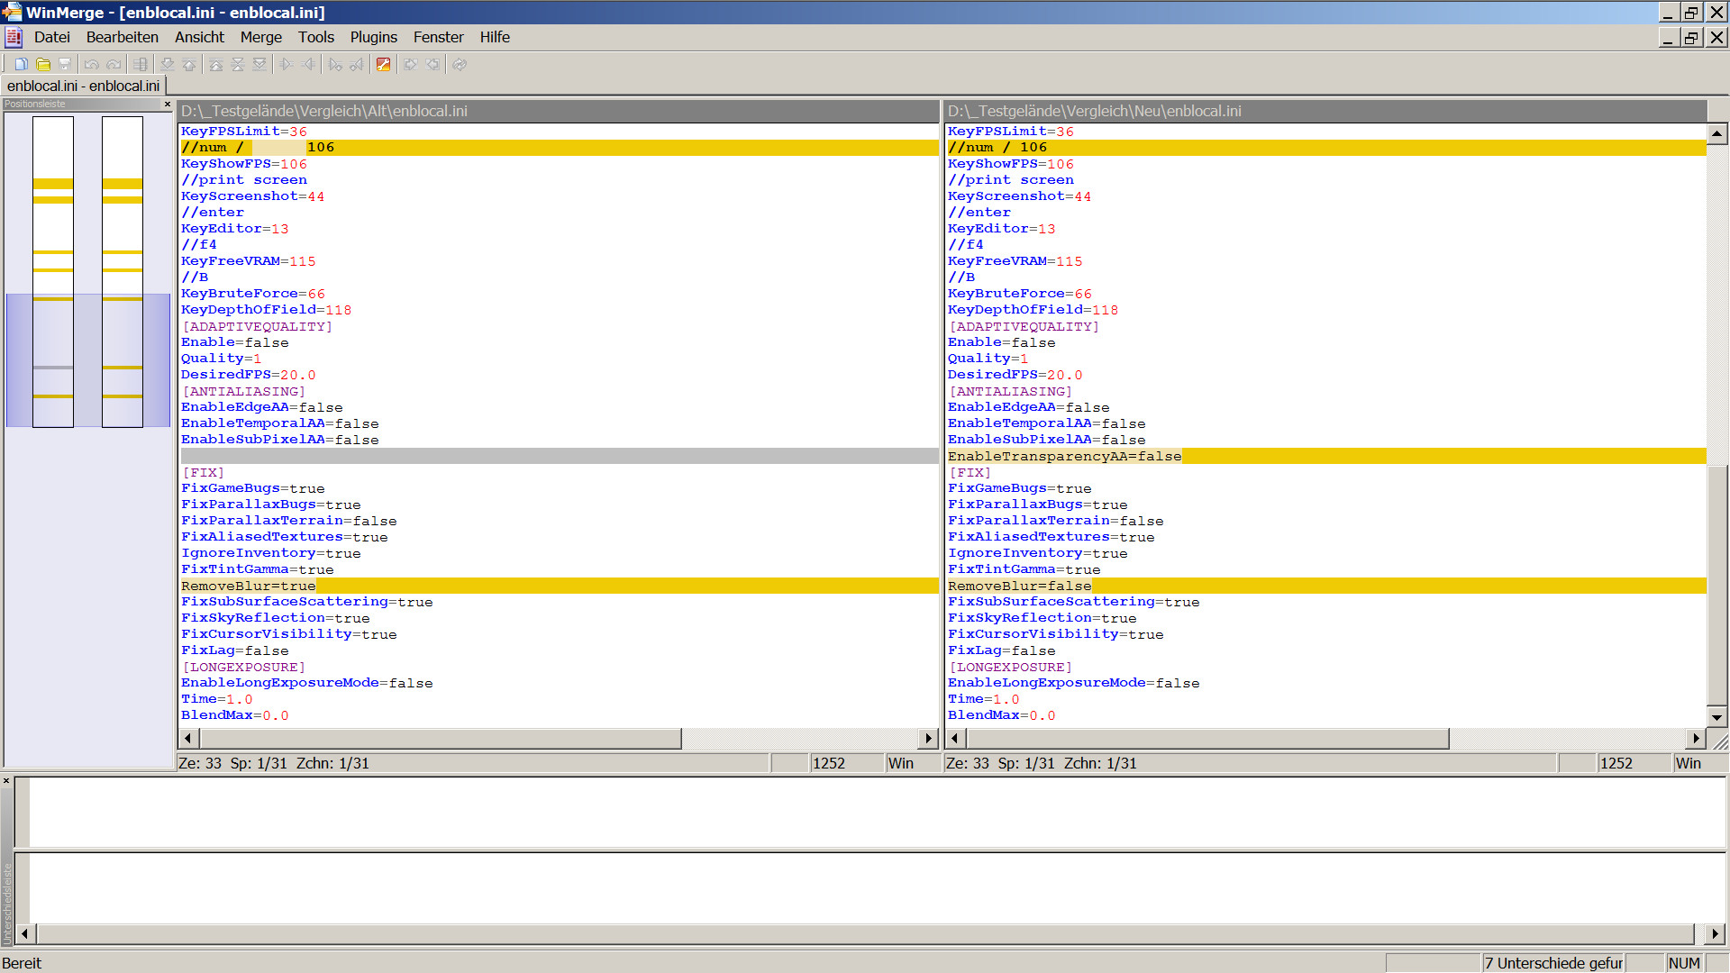Click the right pane vertical scrollbar thumb

[1716, 586]
